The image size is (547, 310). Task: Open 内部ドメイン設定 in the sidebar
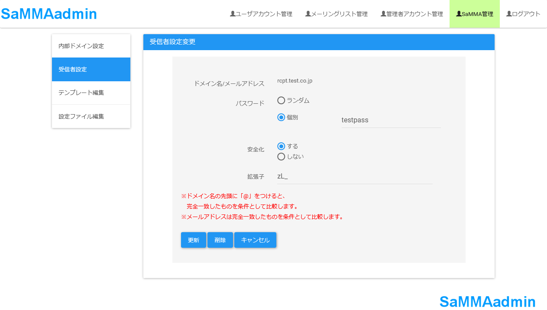pyautogui.click(x=91, y=46)
